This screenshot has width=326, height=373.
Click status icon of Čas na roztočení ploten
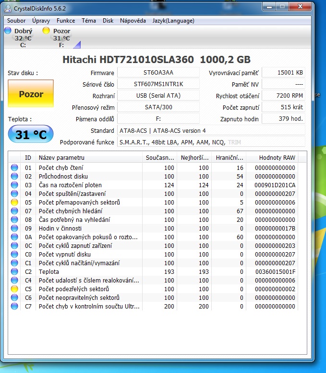coord(14,185)
